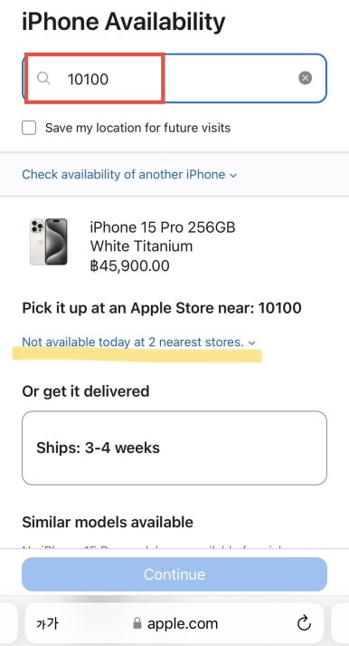Open Check availability of another iPhone
349x646 pixels.
[123, 174]
